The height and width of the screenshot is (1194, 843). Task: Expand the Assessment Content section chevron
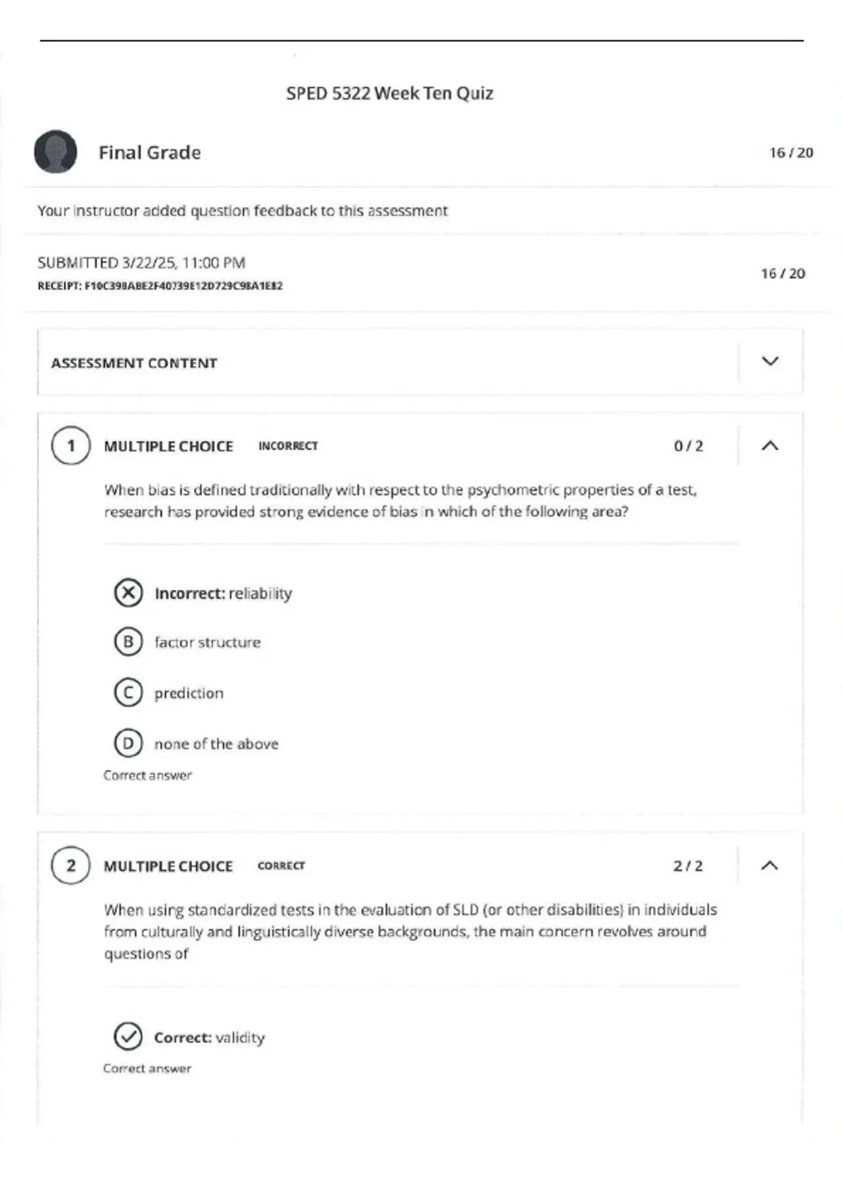tap(770, 361)
